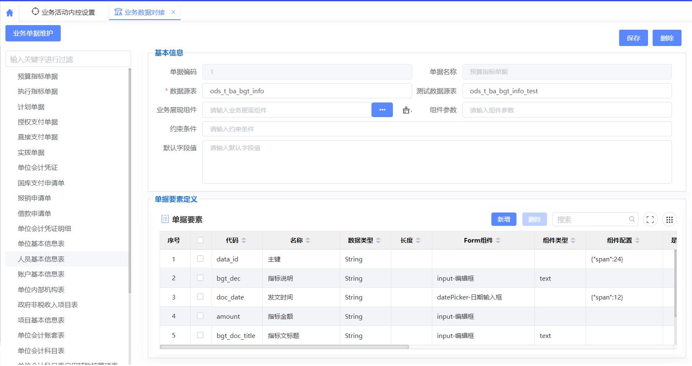This screenshot has width=692, height=366.
Task: Click the top 删除 button
Action: (x=667, y=38)
